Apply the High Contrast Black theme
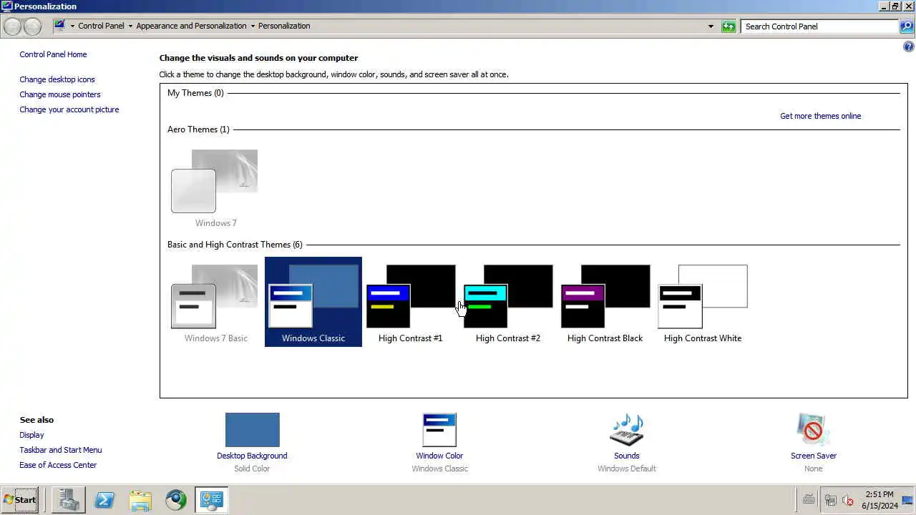The width and height of the screenshot is (916, 515). coord(605,303)
